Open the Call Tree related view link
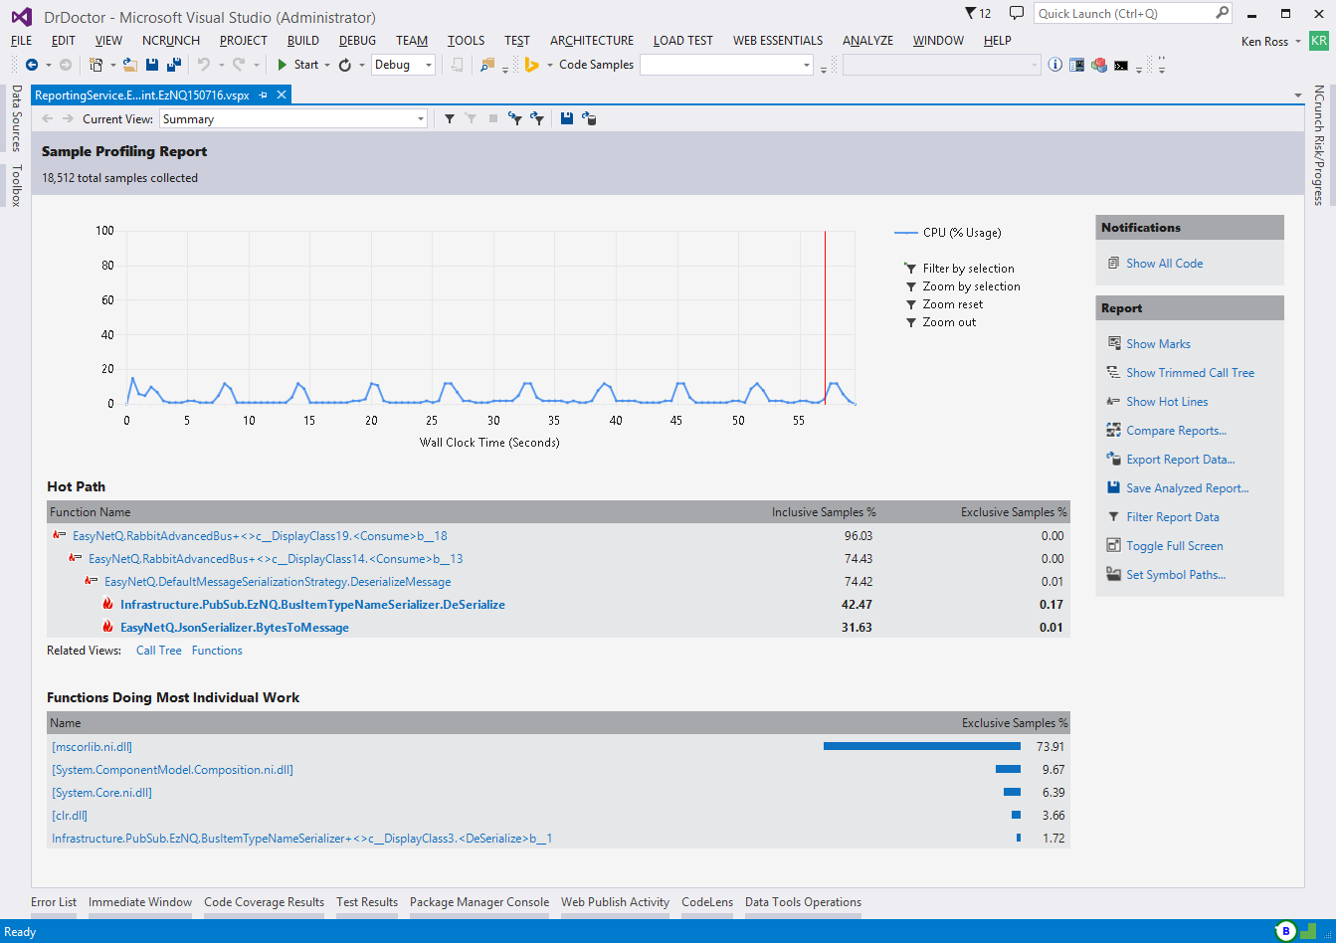Viewport: 1336px width, 943px height. (158, 651)
